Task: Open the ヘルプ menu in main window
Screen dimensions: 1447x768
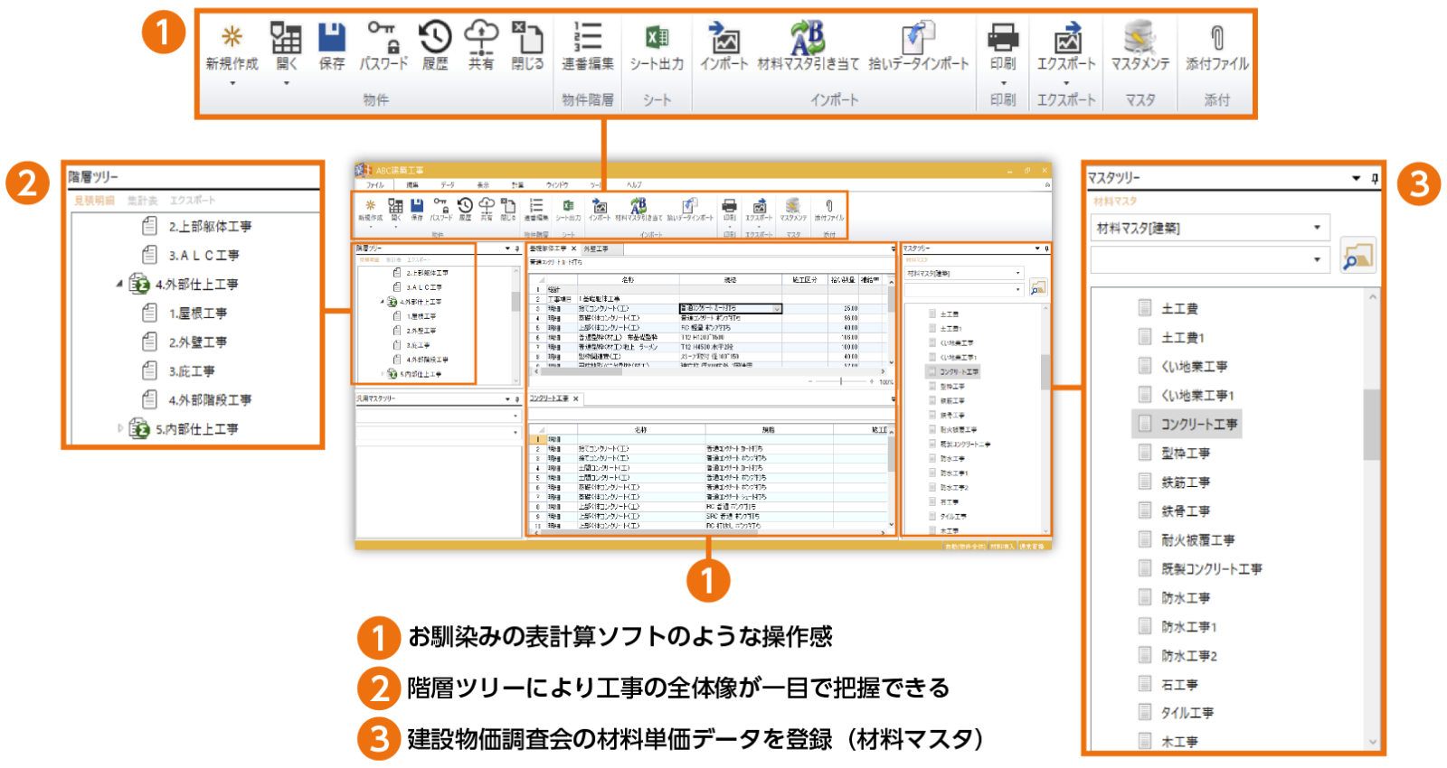Action: tap(634, 184)
